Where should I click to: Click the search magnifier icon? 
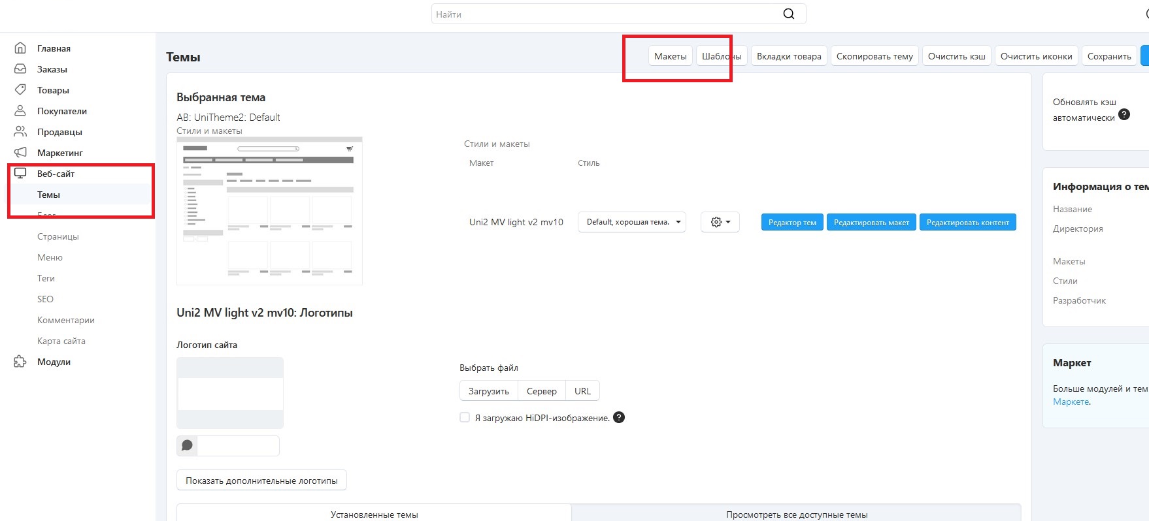coord(789,14)
